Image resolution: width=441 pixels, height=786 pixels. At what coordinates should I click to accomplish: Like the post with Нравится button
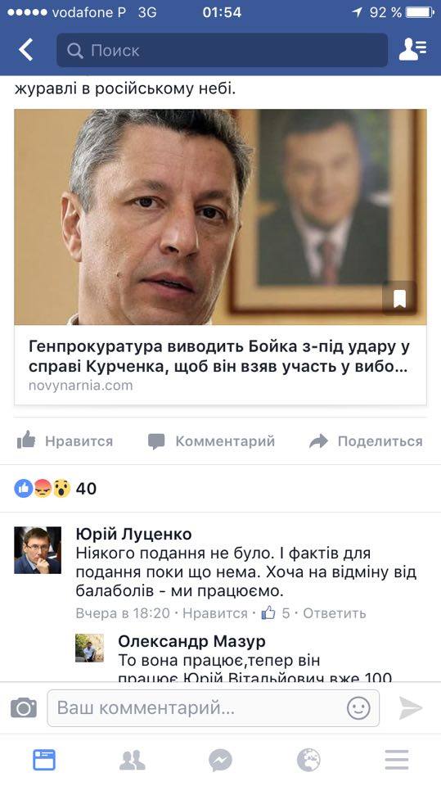pos(65,441)
